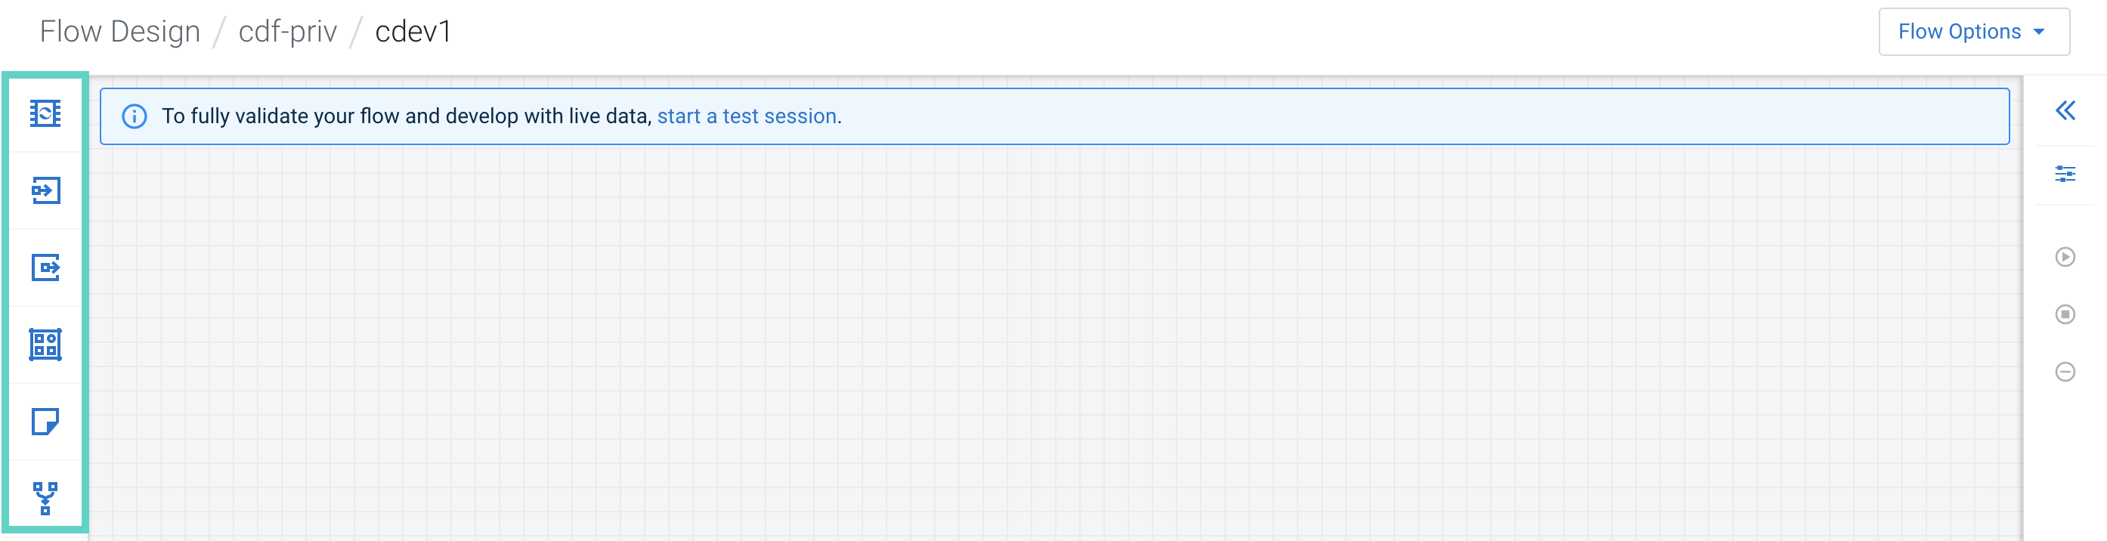
Task: Pick the Input Port icon
Action: click(45, 190)
